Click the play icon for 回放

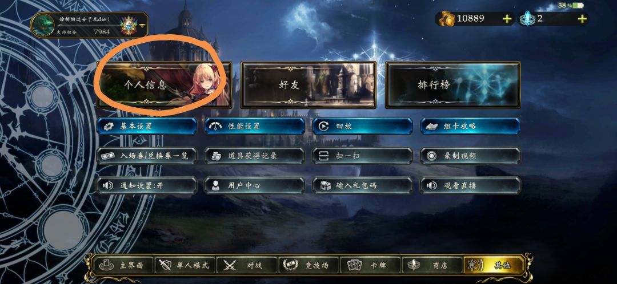pos(323,127)
